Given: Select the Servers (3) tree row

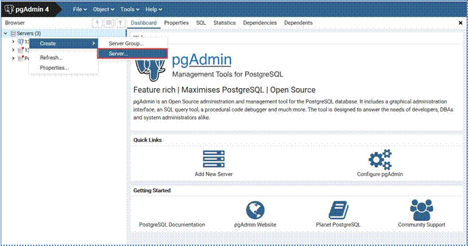Looking at the screenshot, I should pyautogui.click(x=64, y=34).
